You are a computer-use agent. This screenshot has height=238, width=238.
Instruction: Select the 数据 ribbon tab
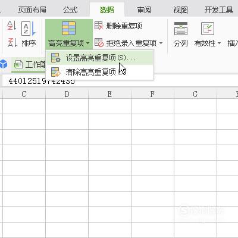[107, 10]
